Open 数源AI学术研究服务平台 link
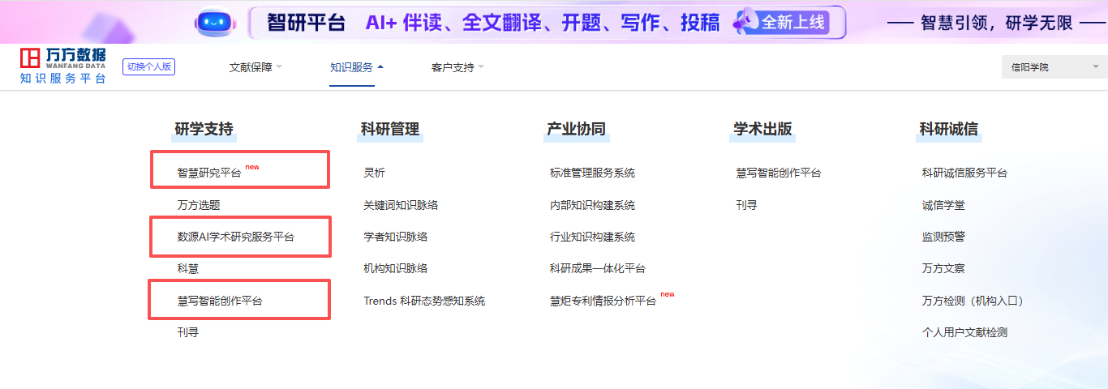The image size is (1108, 389). pos(236,237)
